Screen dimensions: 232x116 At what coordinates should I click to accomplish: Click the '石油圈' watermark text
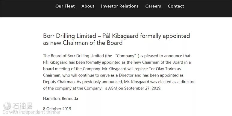(x=23, y=106)
